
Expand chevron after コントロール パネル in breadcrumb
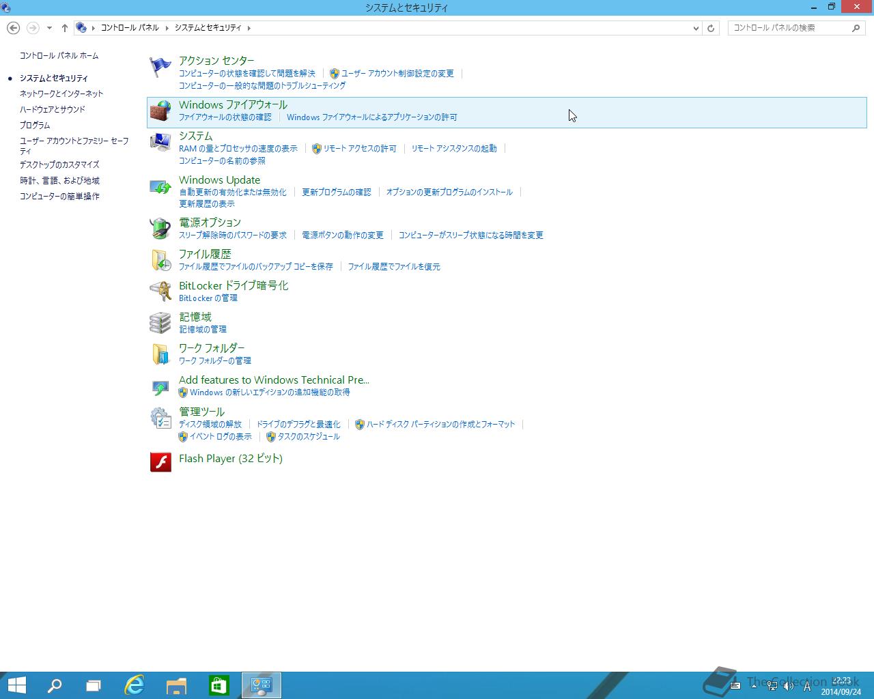coord(167,28)
